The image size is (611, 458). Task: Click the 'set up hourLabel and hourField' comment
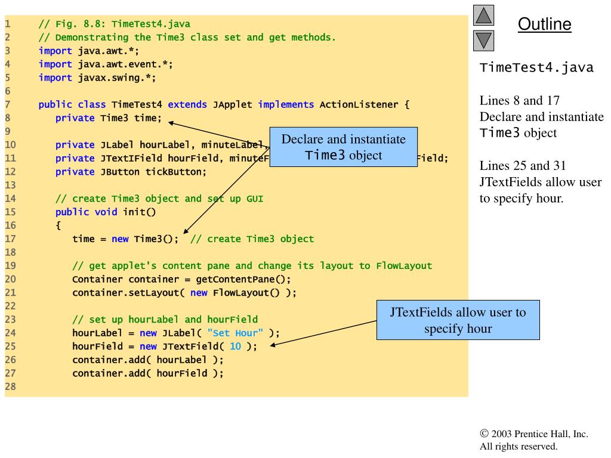click(x=165, y=320)
